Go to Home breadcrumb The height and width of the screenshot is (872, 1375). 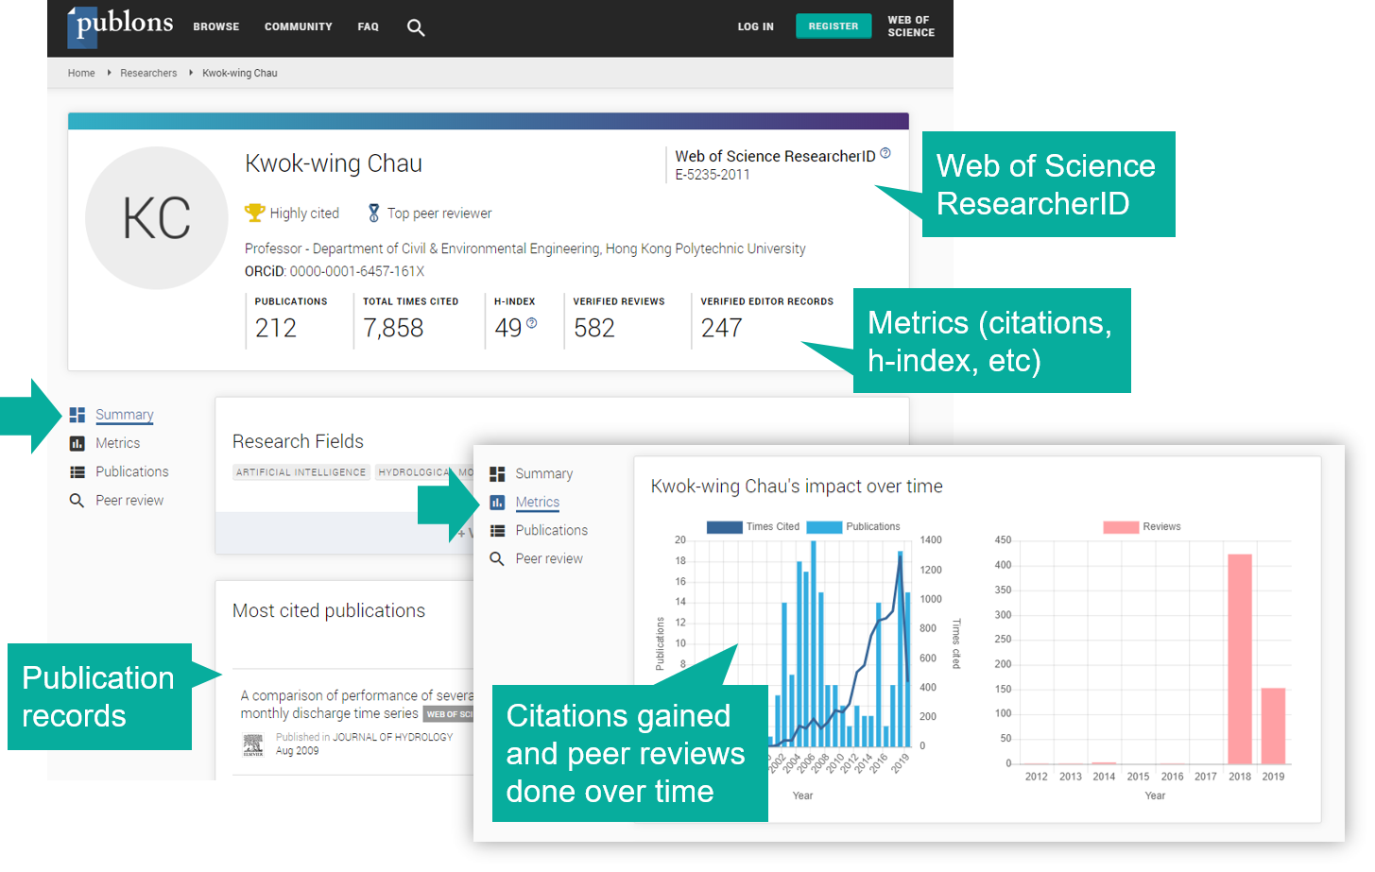(x=81, y=73)
